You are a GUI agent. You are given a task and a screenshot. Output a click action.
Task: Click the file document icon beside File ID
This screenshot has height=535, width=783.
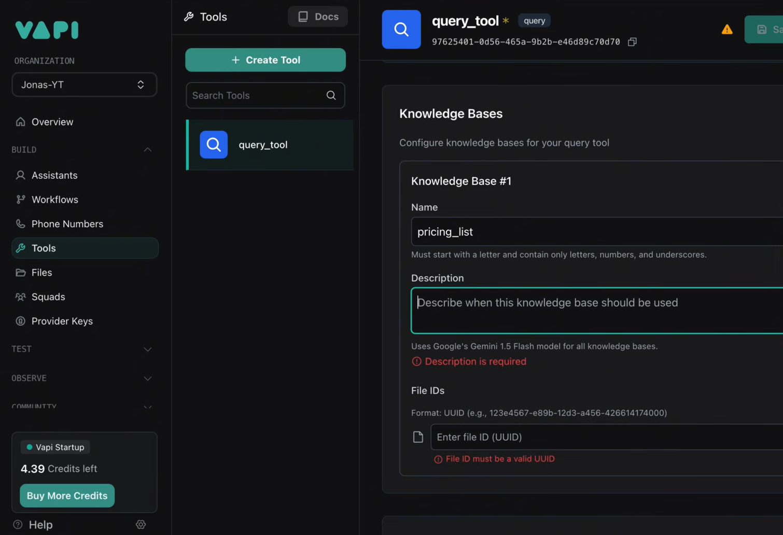[x=418, y=437]
